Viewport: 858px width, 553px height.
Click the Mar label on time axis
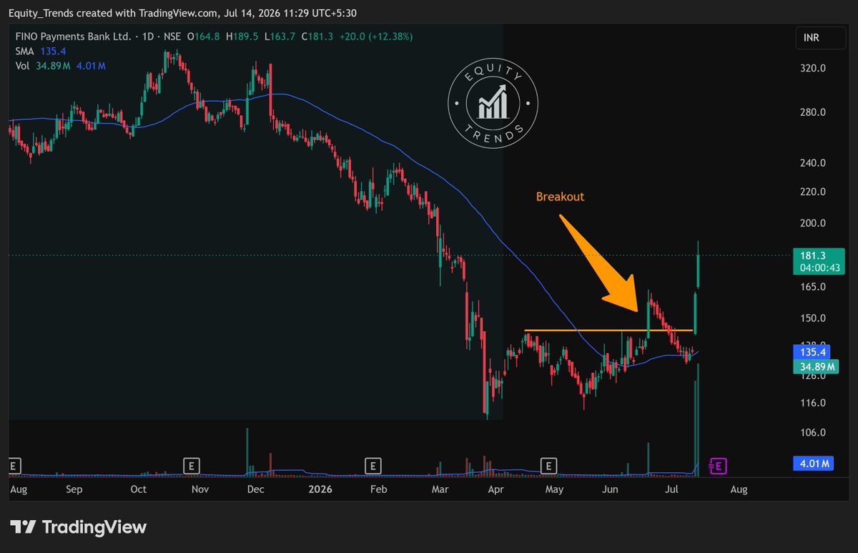tap(441, 489)
